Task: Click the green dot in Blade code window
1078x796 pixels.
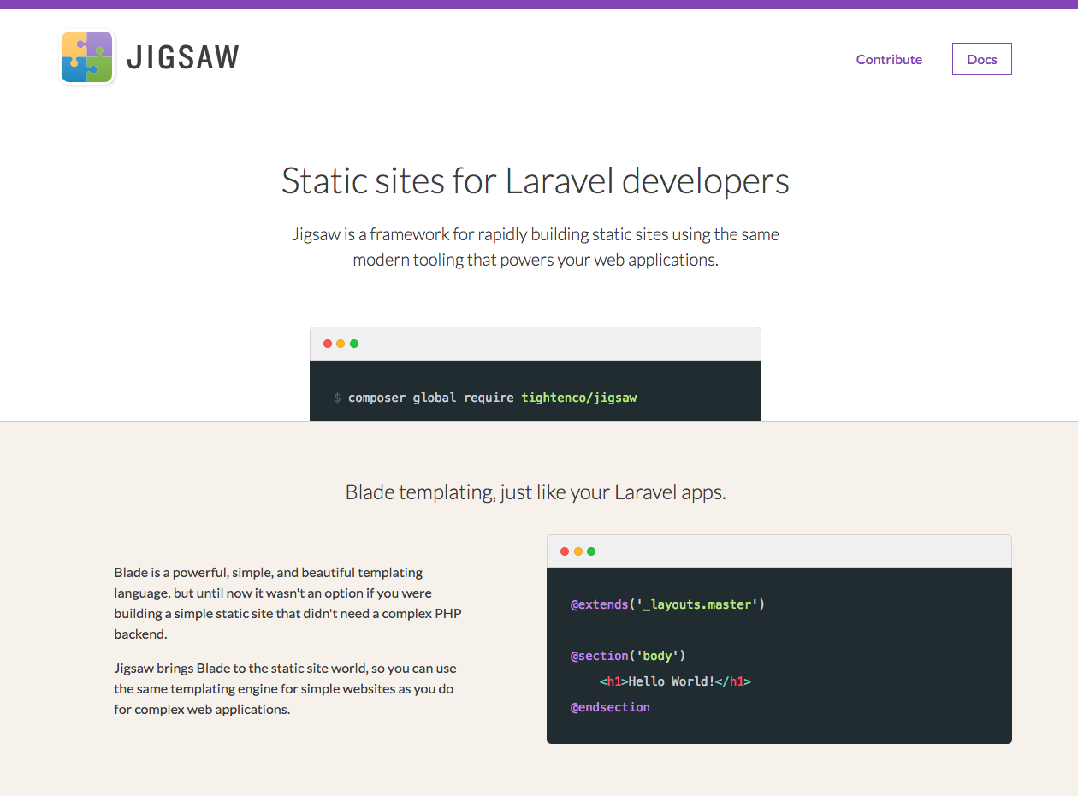Action: pyautogui.click(x=591, y=551)
